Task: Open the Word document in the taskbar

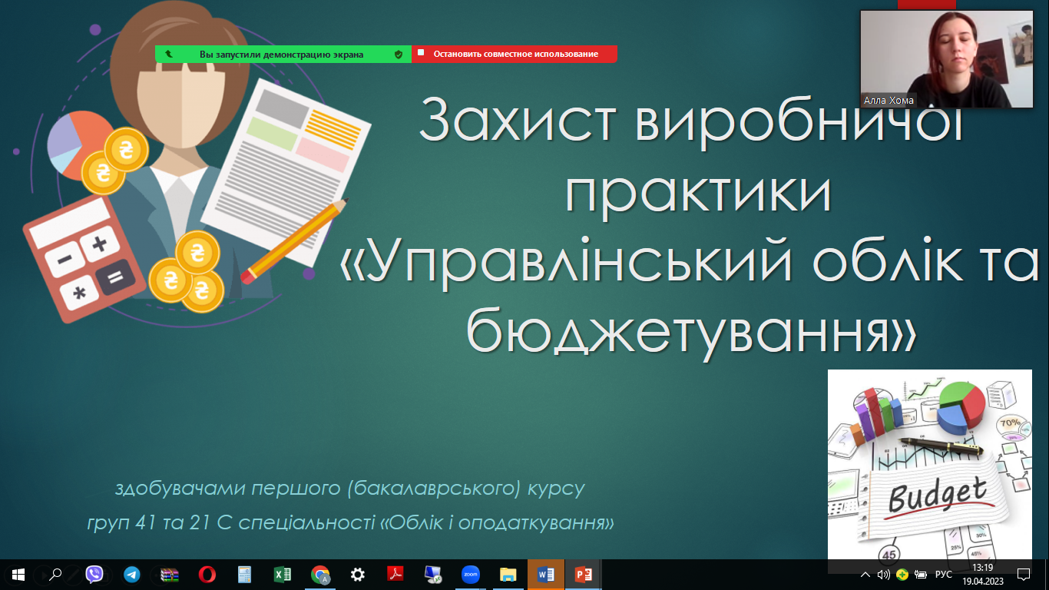Action: 544,574
